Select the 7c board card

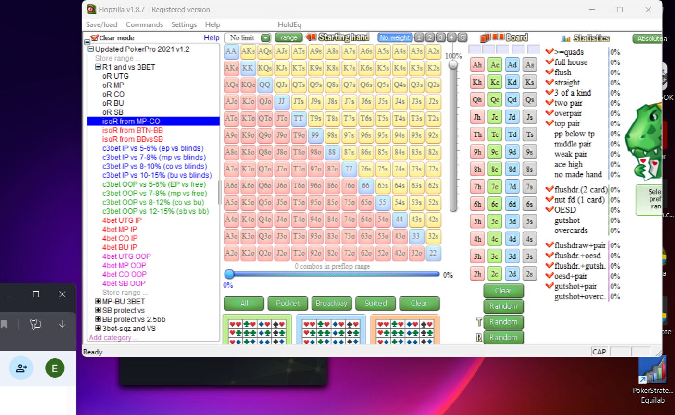495,187
